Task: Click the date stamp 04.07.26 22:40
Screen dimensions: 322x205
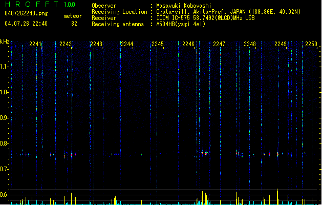Action: (26, 24)
